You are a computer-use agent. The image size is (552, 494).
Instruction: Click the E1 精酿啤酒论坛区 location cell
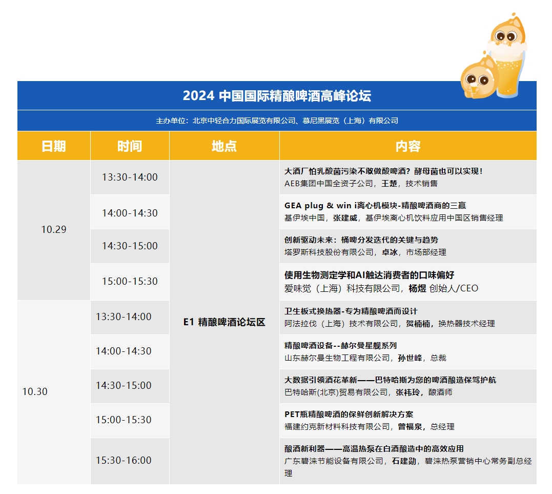(224, 323)
